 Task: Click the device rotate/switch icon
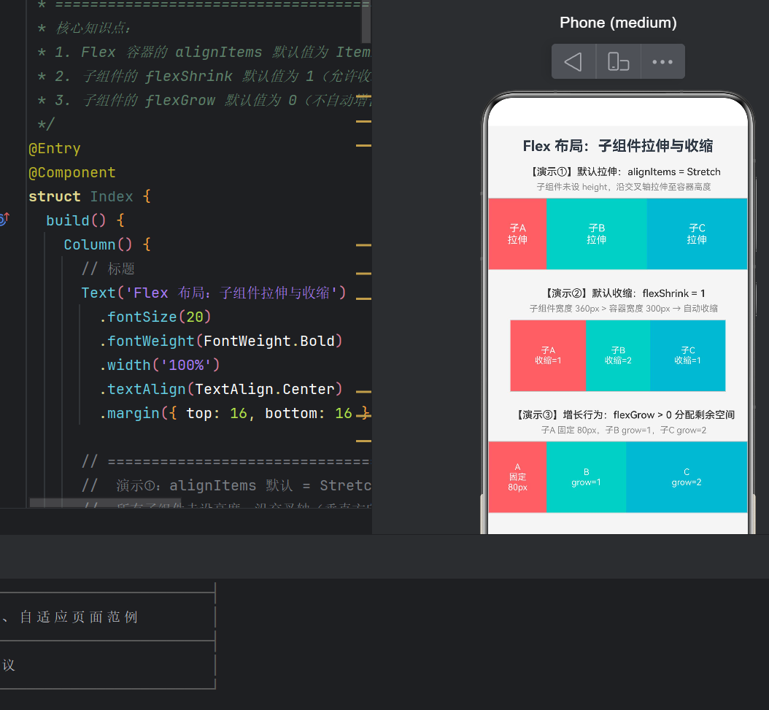619,62
